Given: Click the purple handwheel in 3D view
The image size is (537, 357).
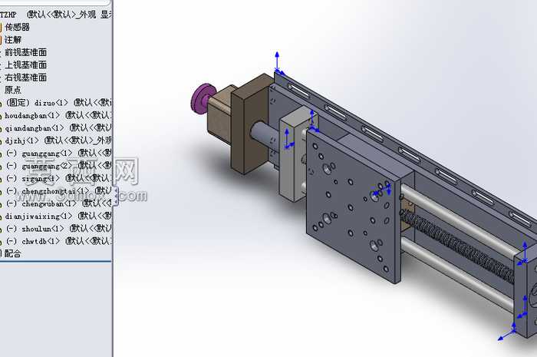Looking at the screenshot, I should (x=202, y=98).
